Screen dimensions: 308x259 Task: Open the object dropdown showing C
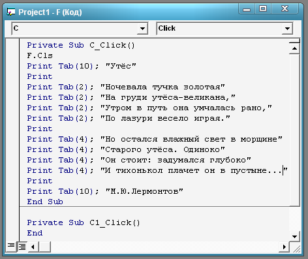point(142,29)
